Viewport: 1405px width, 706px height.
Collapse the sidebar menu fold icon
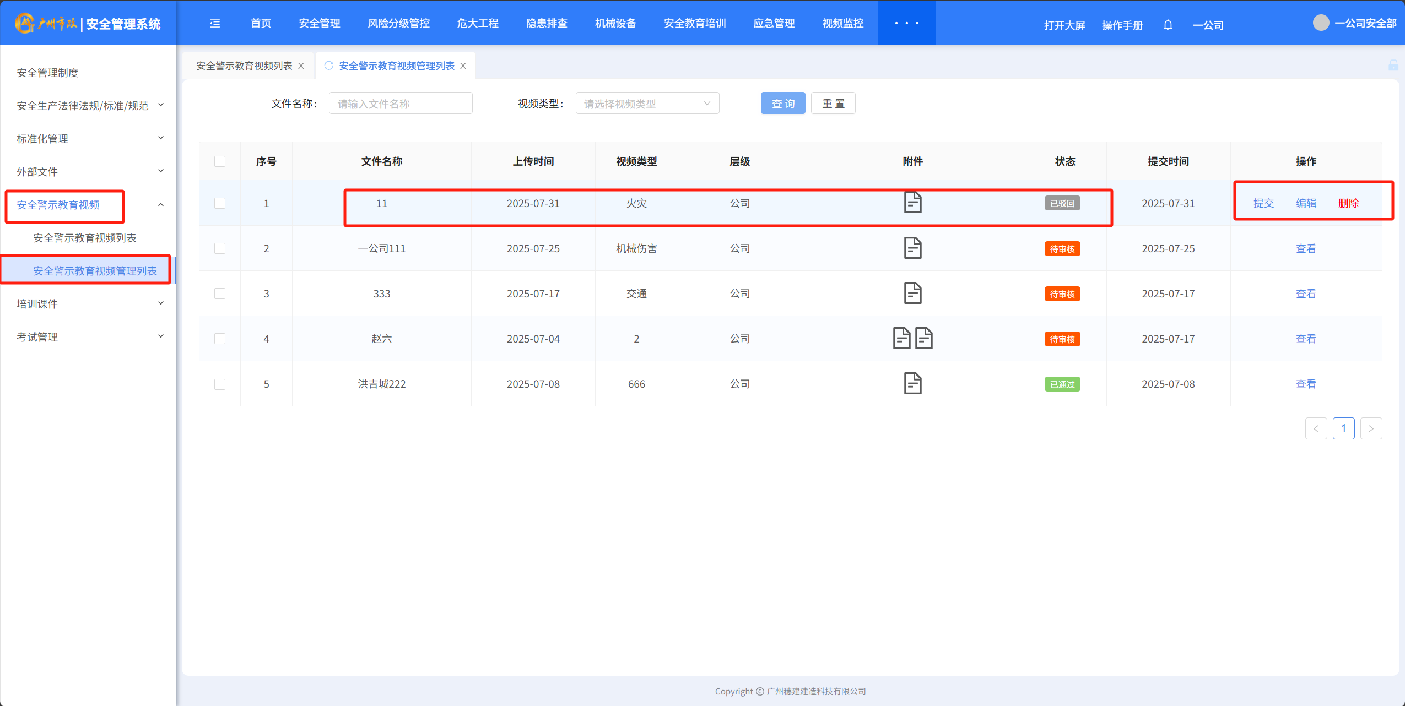(x=215, y=23)
